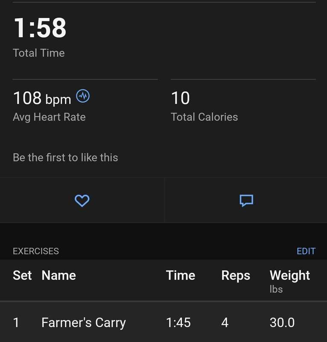Select the 10 total calories value

181,98
